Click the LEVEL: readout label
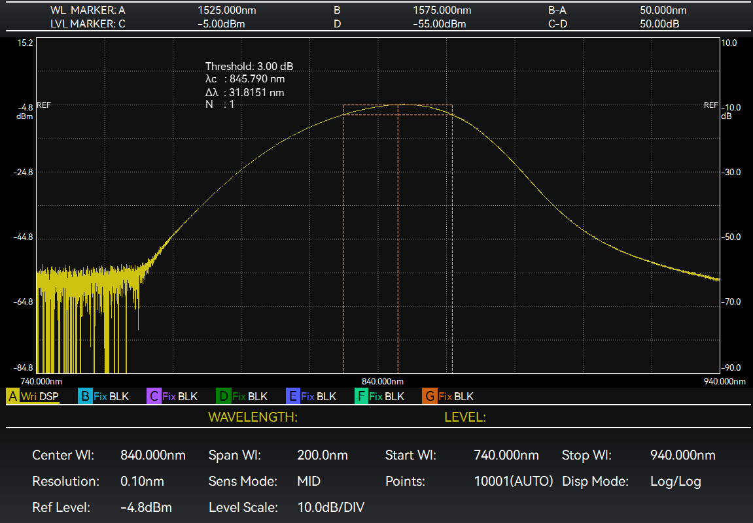The width and height of the screenshot is (753, 523). click(464, 417)
